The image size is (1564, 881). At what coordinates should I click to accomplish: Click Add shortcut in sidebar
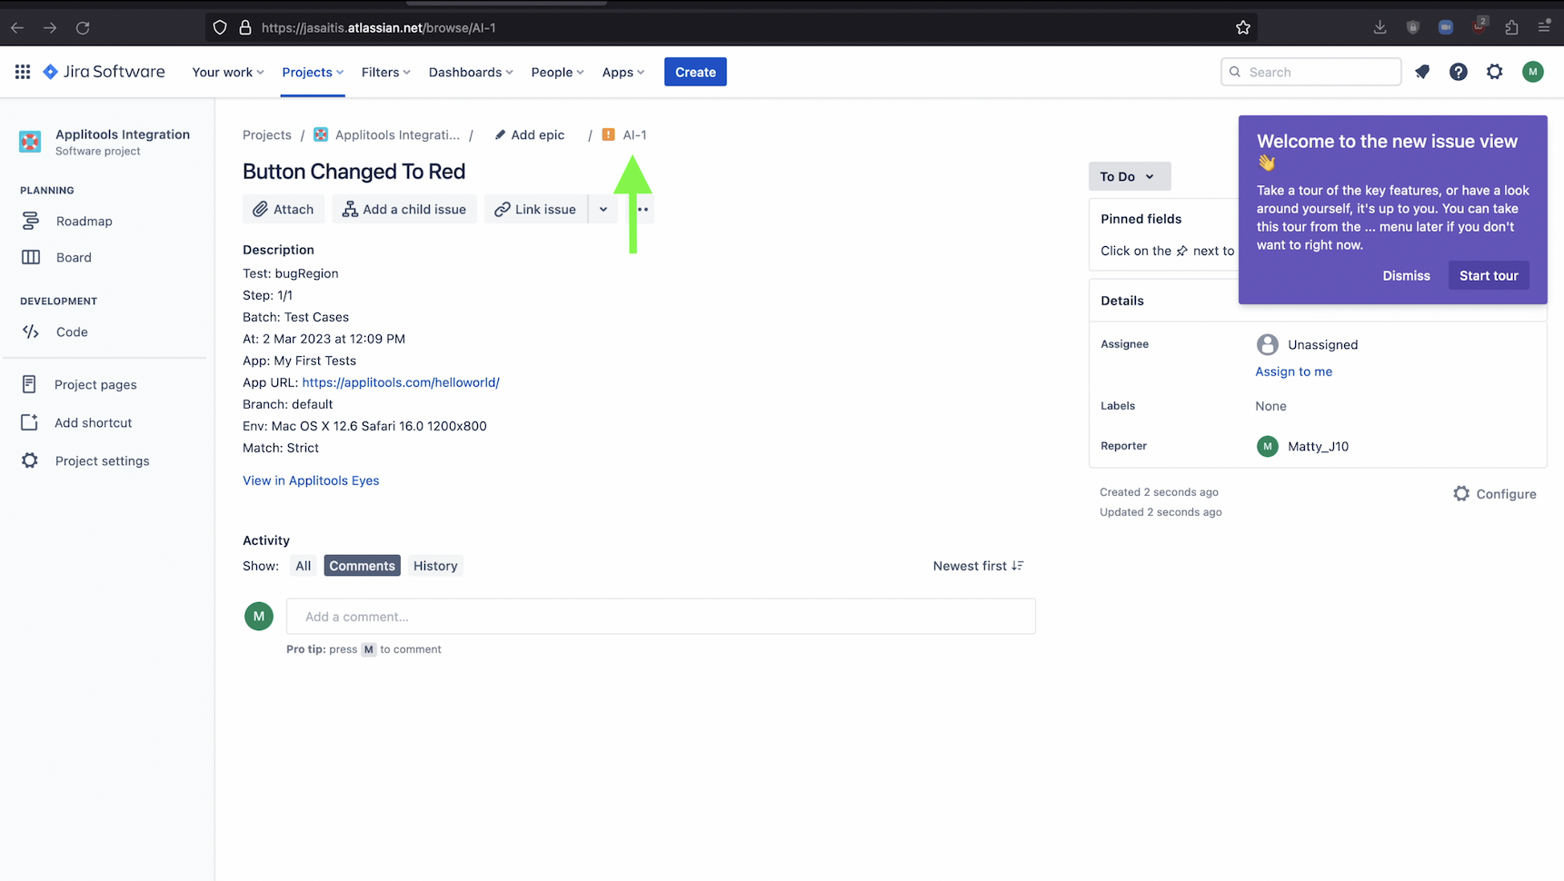point(93,422)
